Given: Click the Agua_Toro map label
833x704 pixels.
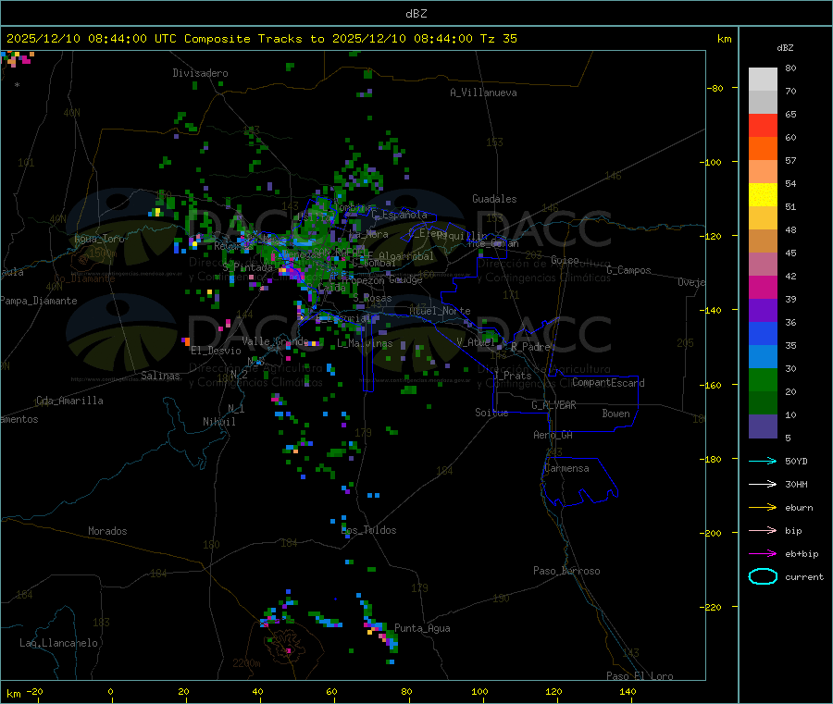Looking at the screenshot, I should 99,239.
